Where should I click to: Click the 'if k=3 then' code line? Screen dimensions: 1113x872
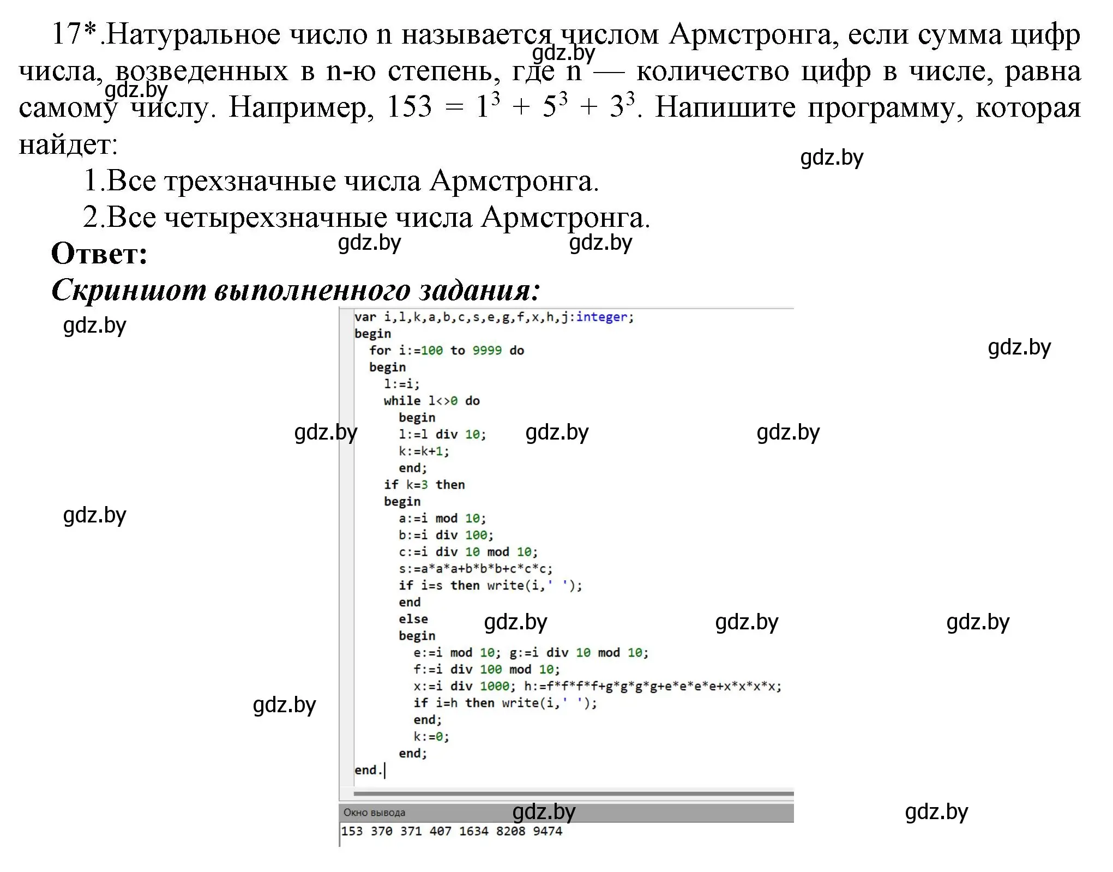(x=424, y=485)
